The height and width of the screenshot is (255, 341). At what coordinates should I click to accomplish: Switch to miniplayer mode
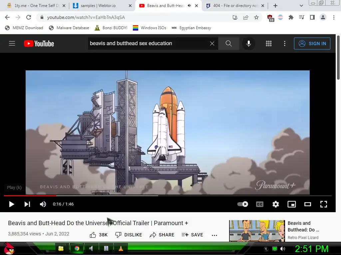click(x=292, y=204)
